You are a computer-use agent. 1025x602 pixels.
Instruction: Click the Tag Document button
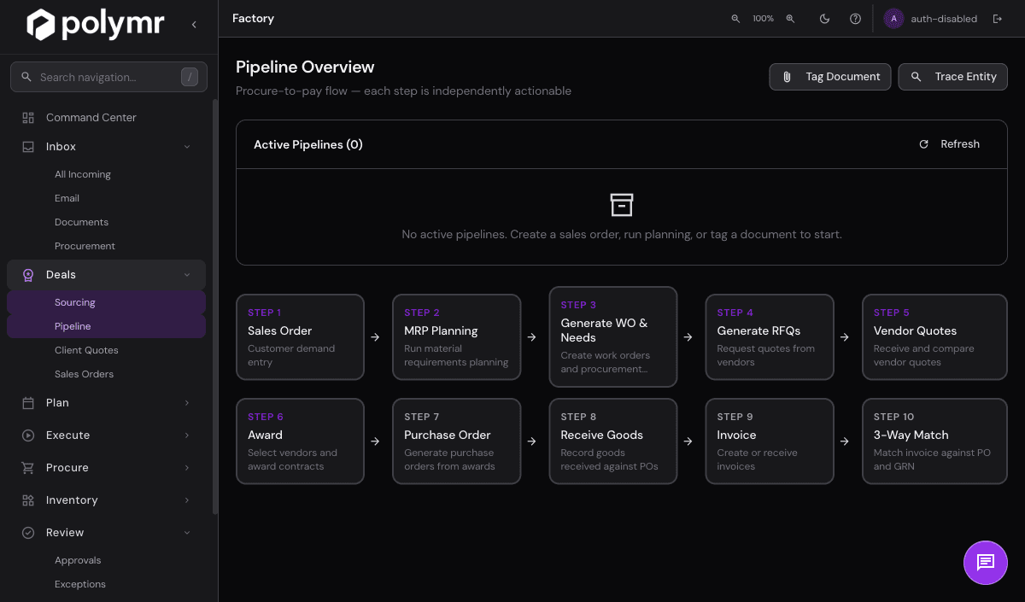pos(830,77)
